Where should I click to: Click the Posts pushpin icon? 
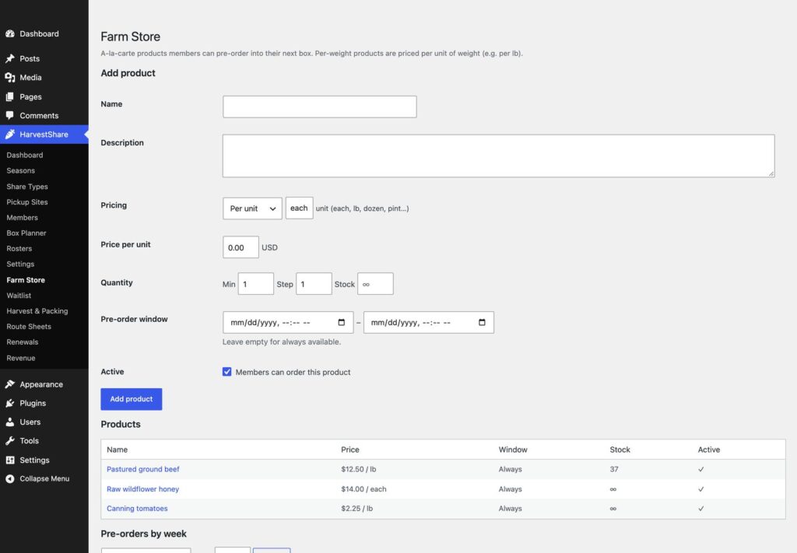[x=9, y=58]
